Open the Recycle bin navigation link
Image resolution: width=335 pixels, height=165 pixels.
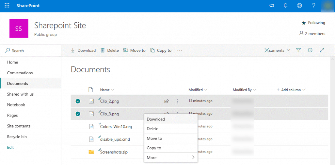coord(17,137)
